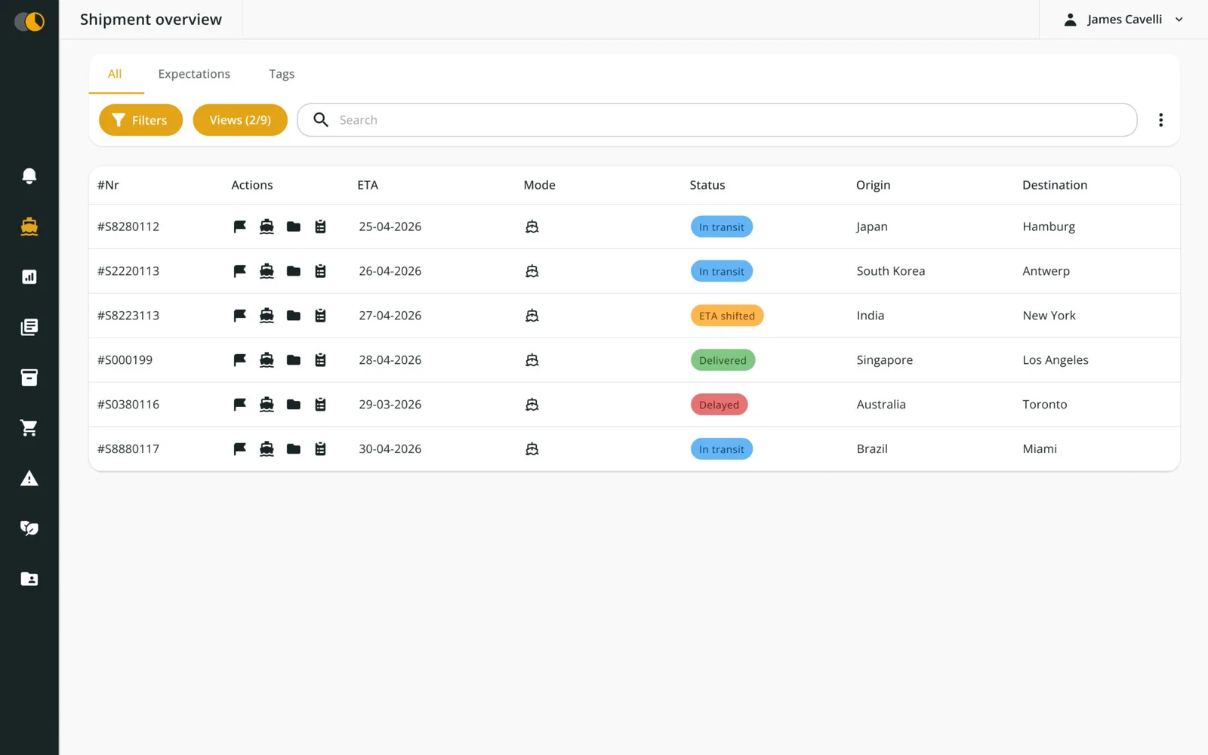This screenshot has width=1208, height=755.
Task: Open the three-dot more options menu
Action: [1160, 120]
